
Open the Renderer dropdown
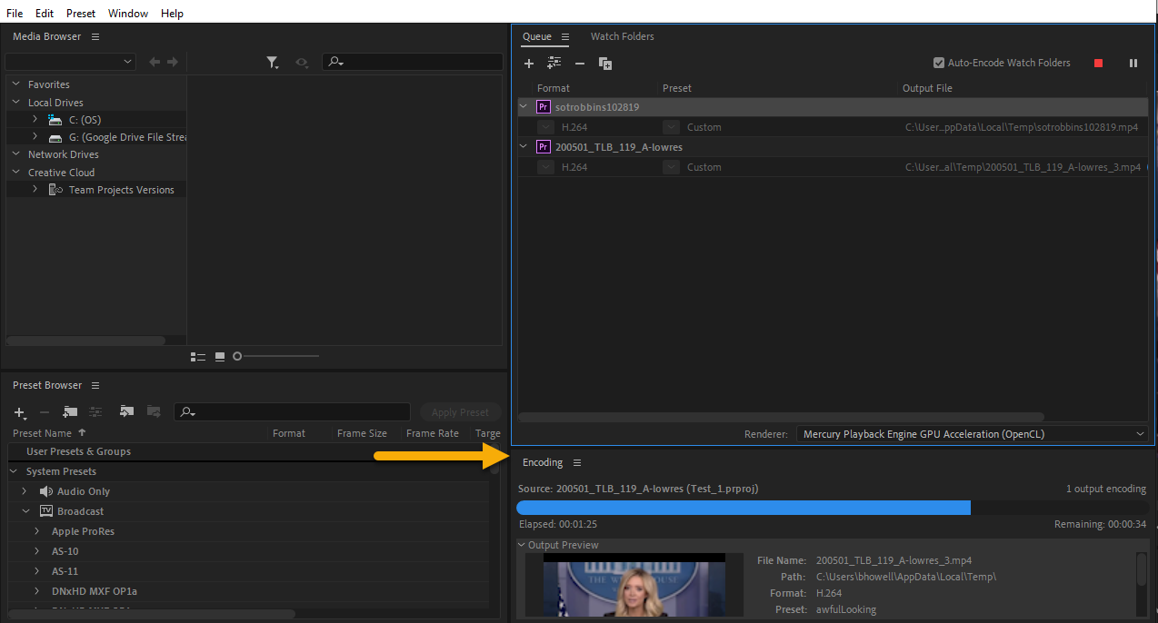1141,433
